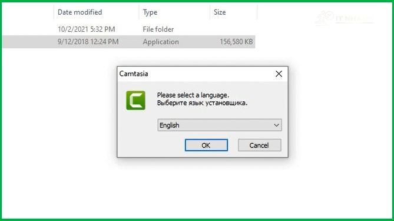Image resolution: width=394 pixels, height=221 pixels.
Task: Confirm language with the OK button
Action: (206, 145)
